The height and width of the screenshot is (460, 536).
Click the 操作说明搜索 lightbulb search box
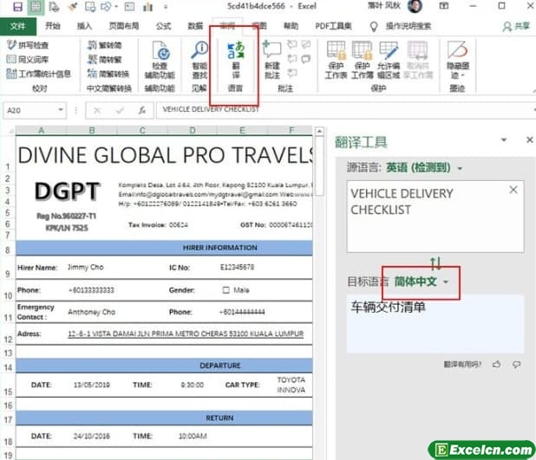pyautogui.click(x=401, y=26)
